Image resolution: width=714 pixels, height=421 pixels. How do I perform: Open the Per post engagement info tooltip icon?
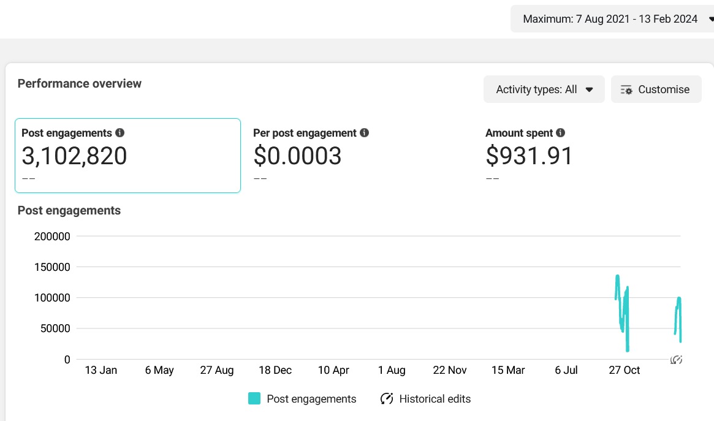365,133
